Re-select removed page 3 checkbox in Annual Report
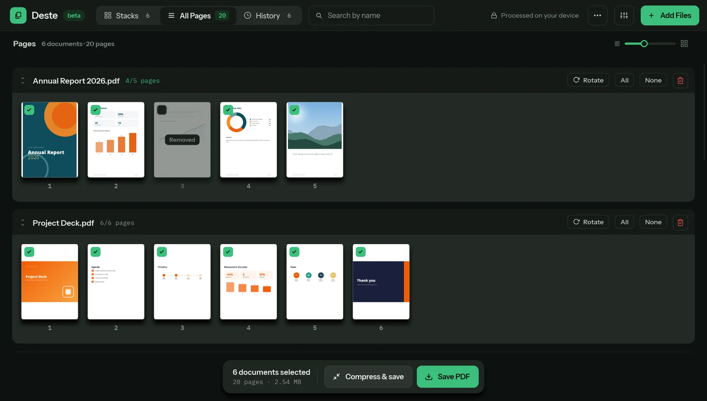Image resolution: width=707 pixels, height=401 pixels. (x=162, y=110)
